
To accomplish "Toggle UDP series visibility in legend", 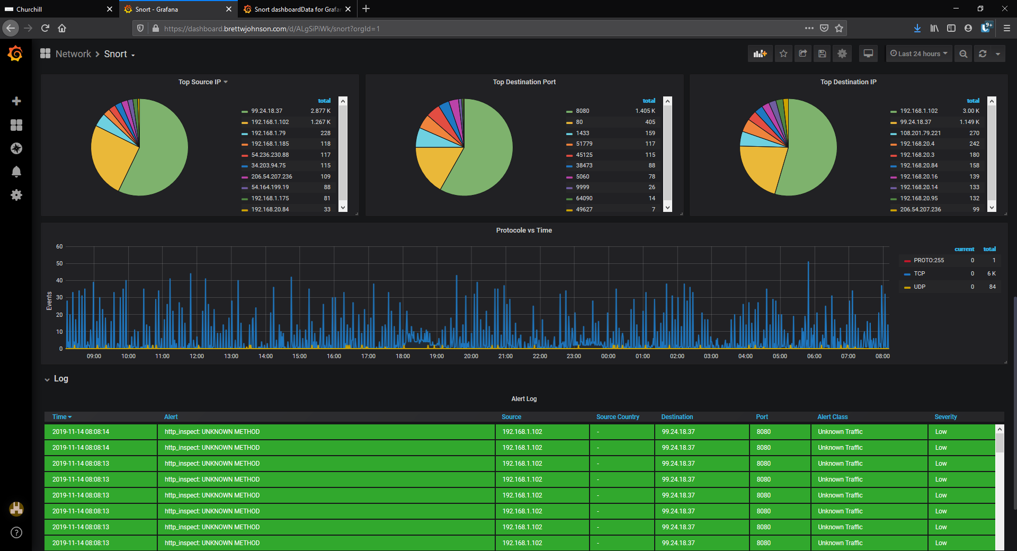I will (x=919, y=287).
